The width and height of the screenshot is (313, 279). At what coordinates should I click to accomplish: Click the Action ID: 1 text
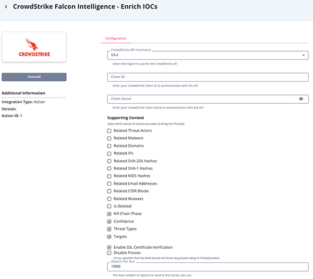click(12, 116)
